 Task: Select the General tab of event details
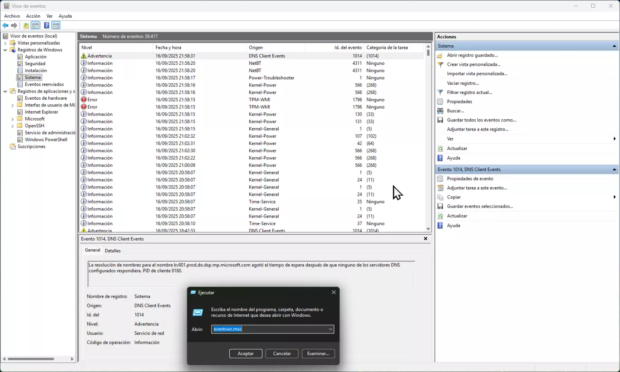point(93,250)
